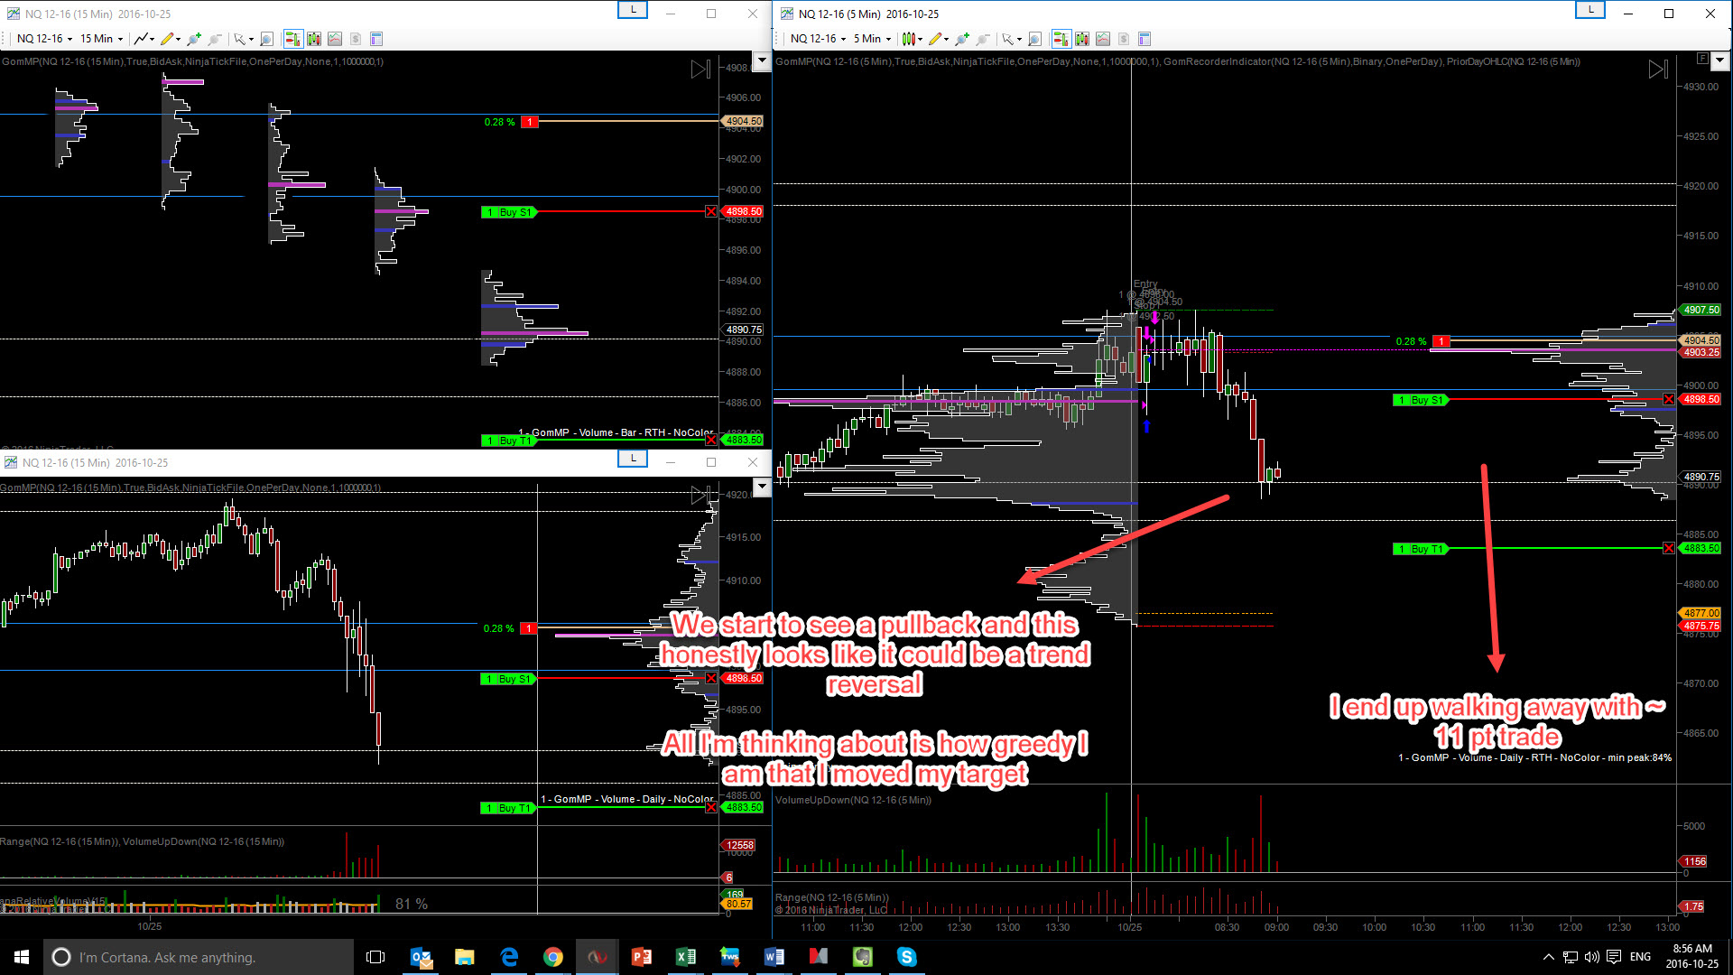The width and height of the screenshot is (1733, 975).
Task: Open Properties in the 5 Min chart
Action: 1145,39
